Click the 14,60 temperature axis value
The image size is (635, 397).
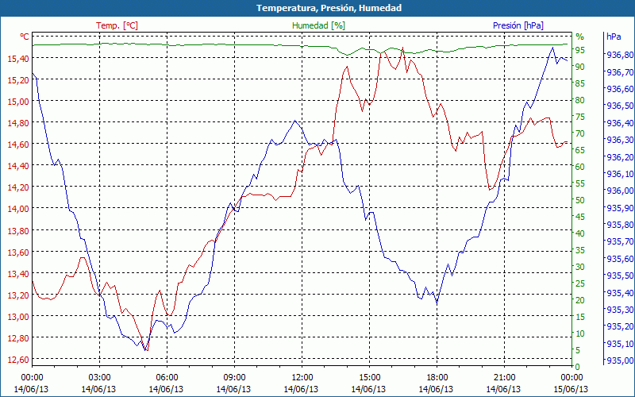[18, 145]
